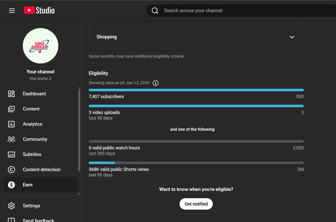
Task: Click the Settings gear icon
Action: 11,206
